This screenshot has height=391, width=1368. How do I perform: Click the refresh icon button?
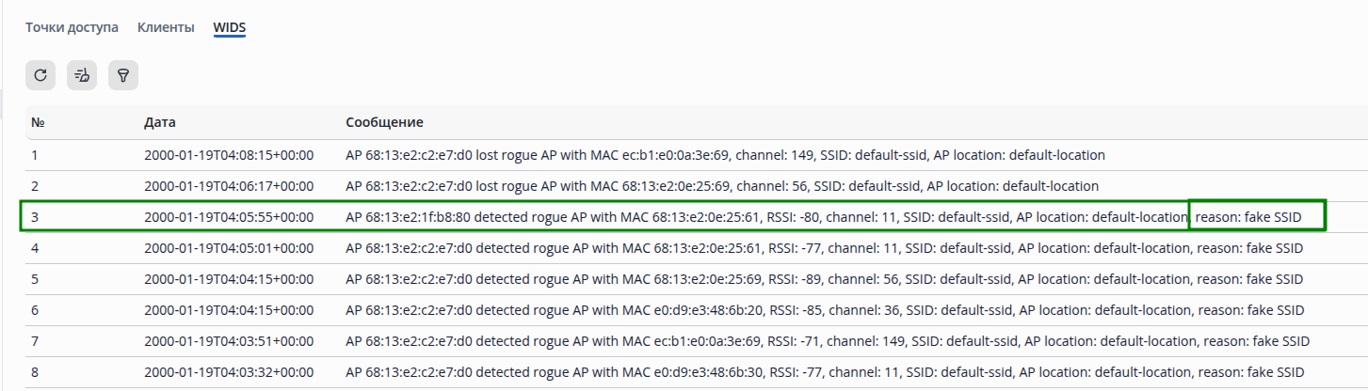[40, 75]
